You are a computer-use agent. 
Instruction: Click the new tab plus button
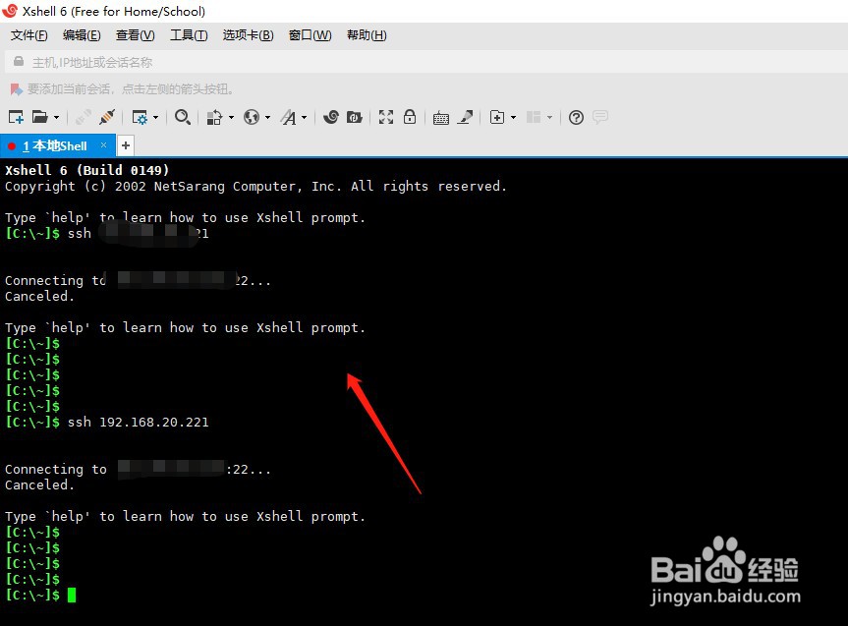[x=125, y=145]
